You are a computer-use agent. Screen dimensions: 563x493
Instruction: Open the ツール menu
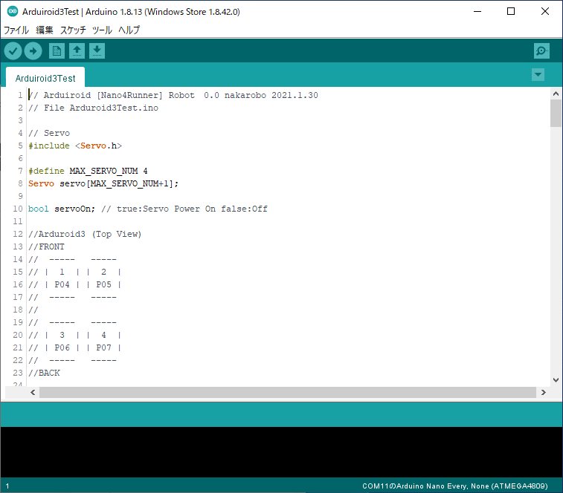pyautogui.click(x=102, y=30)
